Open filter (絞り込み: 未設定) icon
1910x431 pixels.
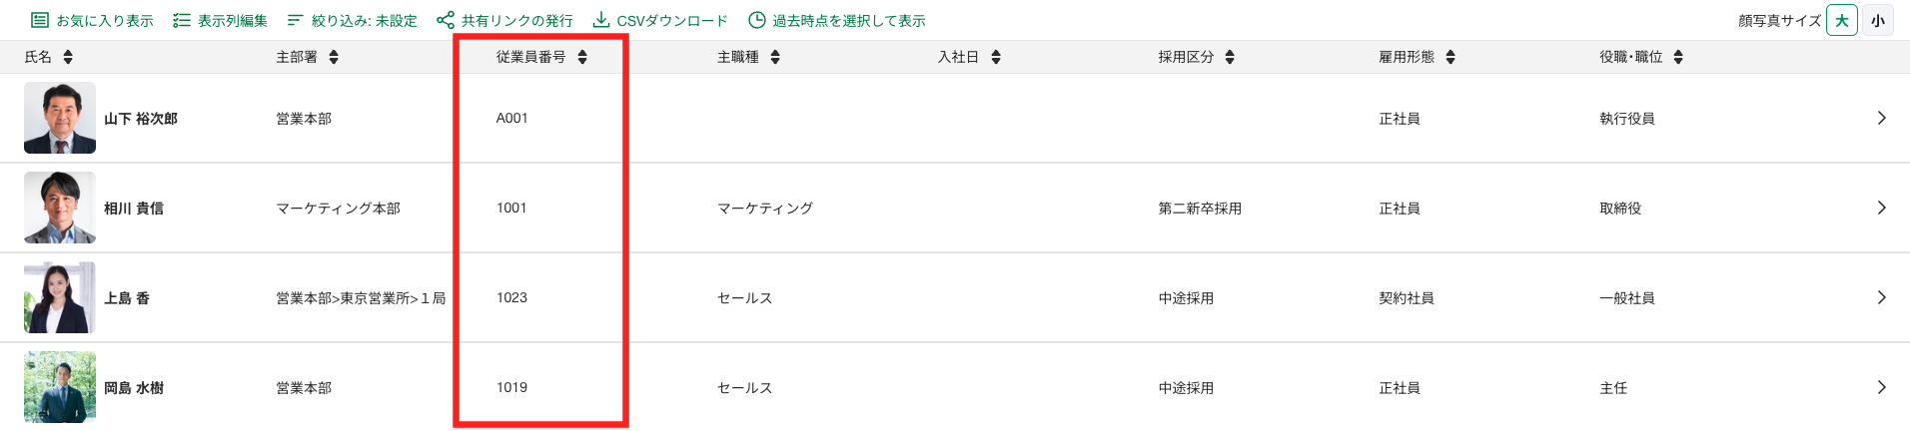(296, 20)
